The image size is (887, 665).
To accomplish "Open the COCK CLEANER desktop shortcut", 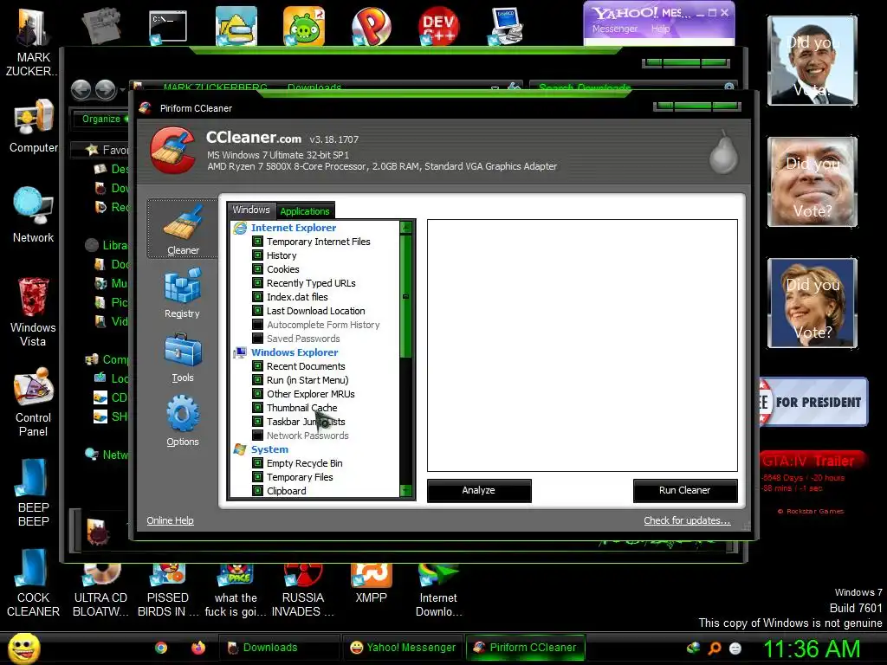I will [x=33, y=583].
